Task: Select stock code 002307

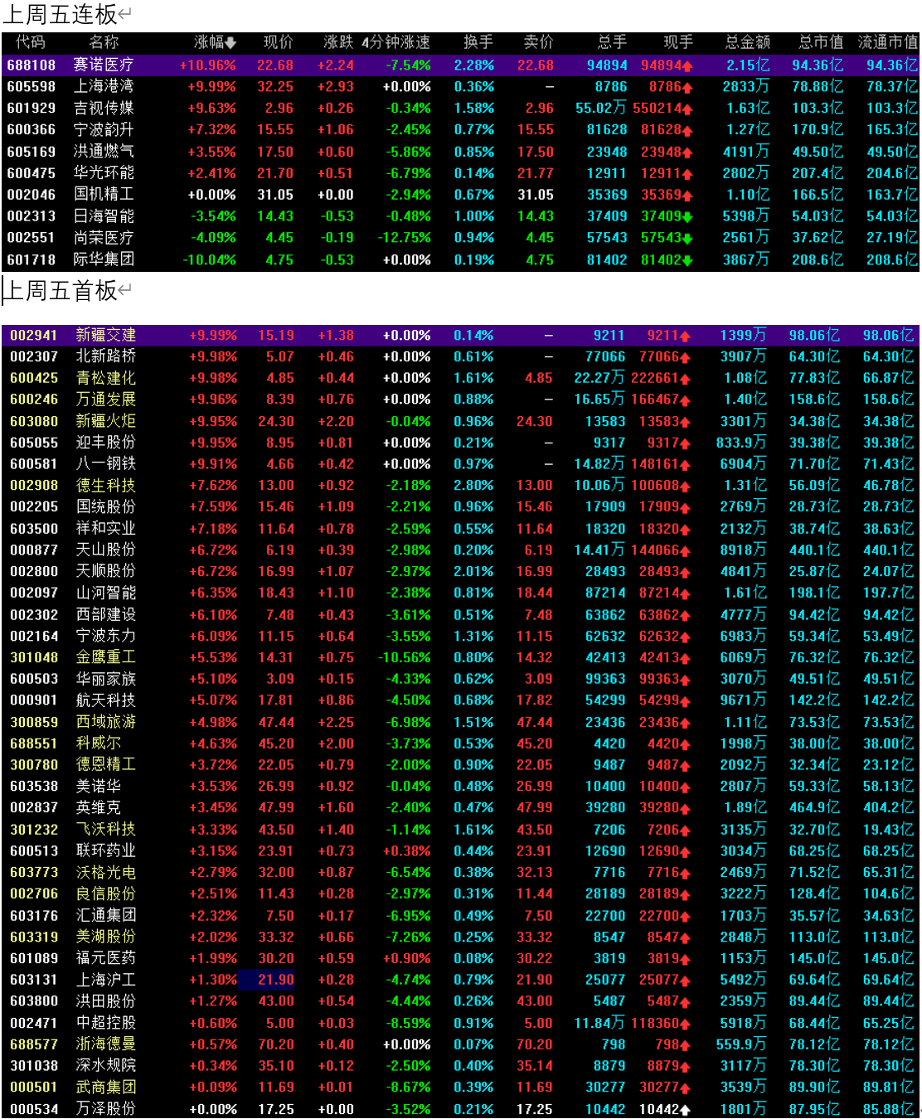Action: point(34,356)
